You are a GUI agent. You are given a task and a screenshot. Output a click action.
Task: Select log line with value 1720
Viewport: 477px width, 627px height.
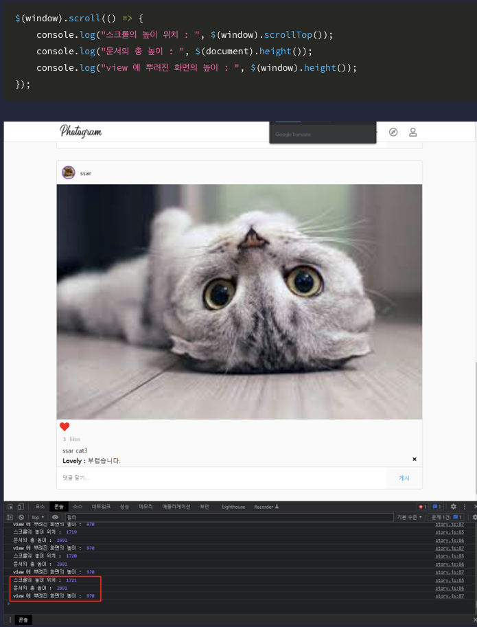[x=239, y=556]
